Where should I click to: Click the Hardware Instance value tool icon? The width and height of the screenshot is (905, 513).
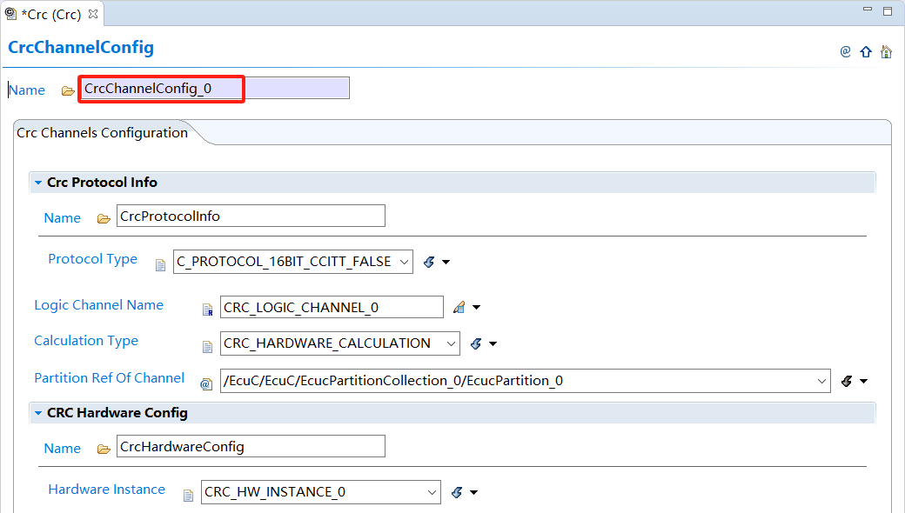pos(457,492)
